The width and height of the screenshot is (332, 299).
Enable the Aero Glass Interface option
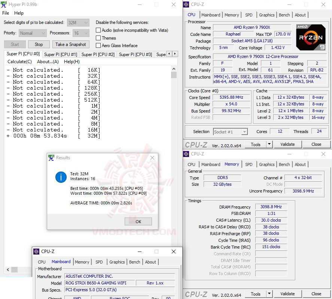[x=99, y=45]
